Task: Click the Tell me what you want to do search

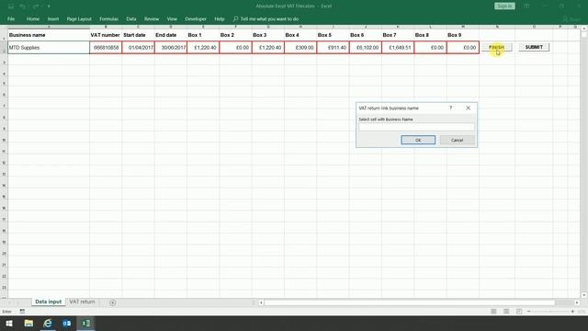Action: coord(266,18)
